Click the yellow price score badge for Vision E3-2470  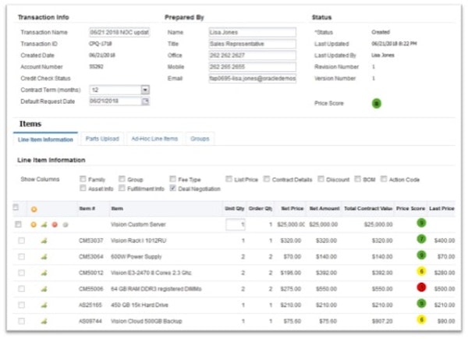point(421,271)
